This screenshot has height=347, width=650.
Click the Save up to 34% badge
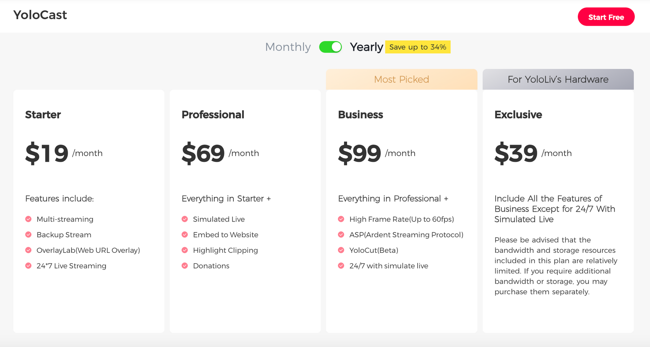[x=418, y=47]
